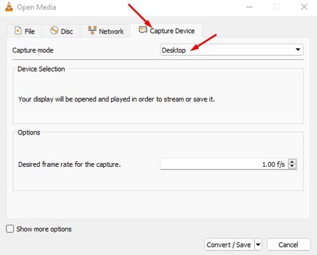The height and width of the screenshot is (255, 317).
Task: Close the Open Media dialog
Action: (x=304, y=7)
